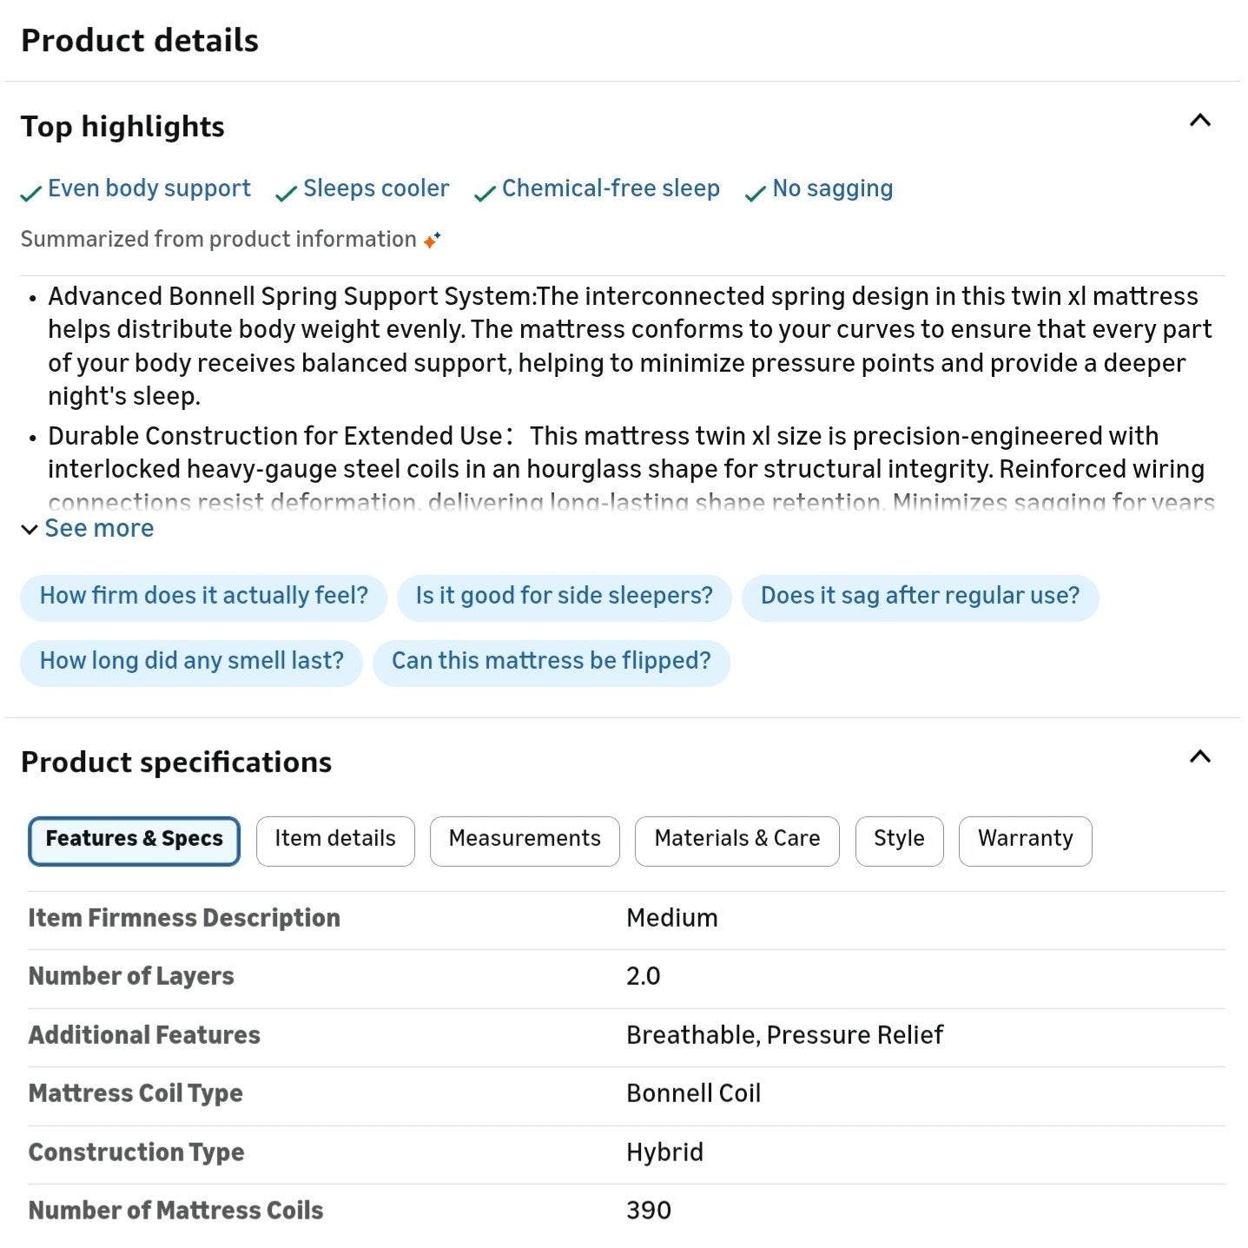Collapse the Product specifications section chevron
This screenshot has height=1248, width=1248.
[1199, 756]
